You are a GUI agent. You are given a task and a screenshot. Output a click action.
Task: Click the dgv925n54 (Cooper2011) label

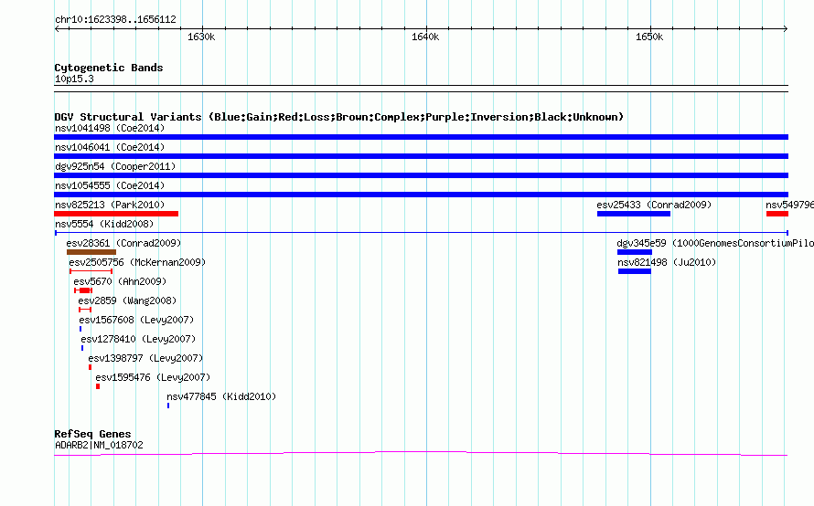pyautogui.click(x=115, y=166)
